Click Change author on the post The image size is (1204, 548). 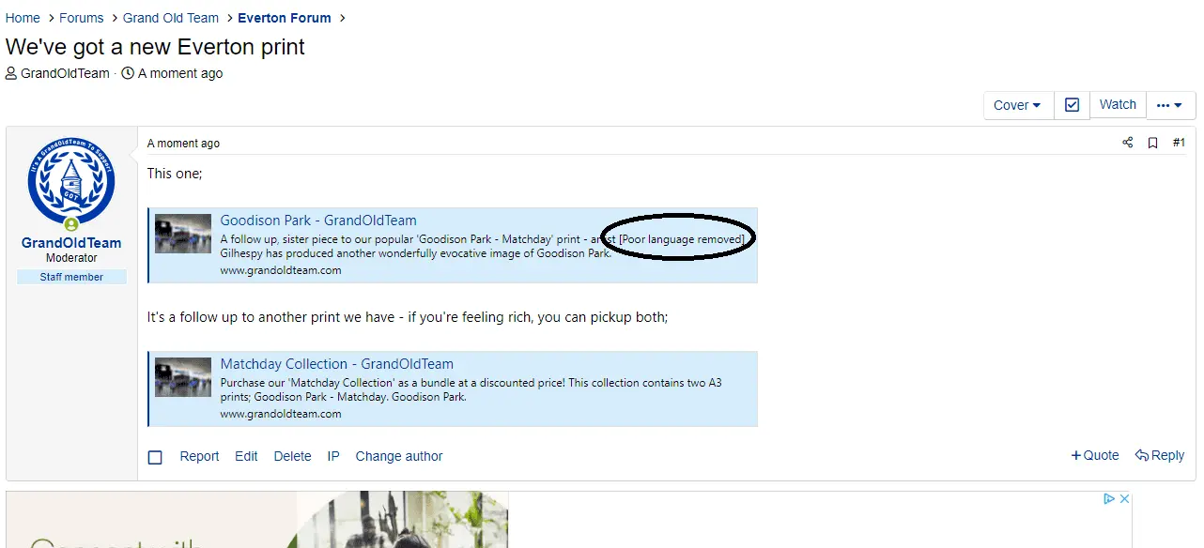(399, 456)
